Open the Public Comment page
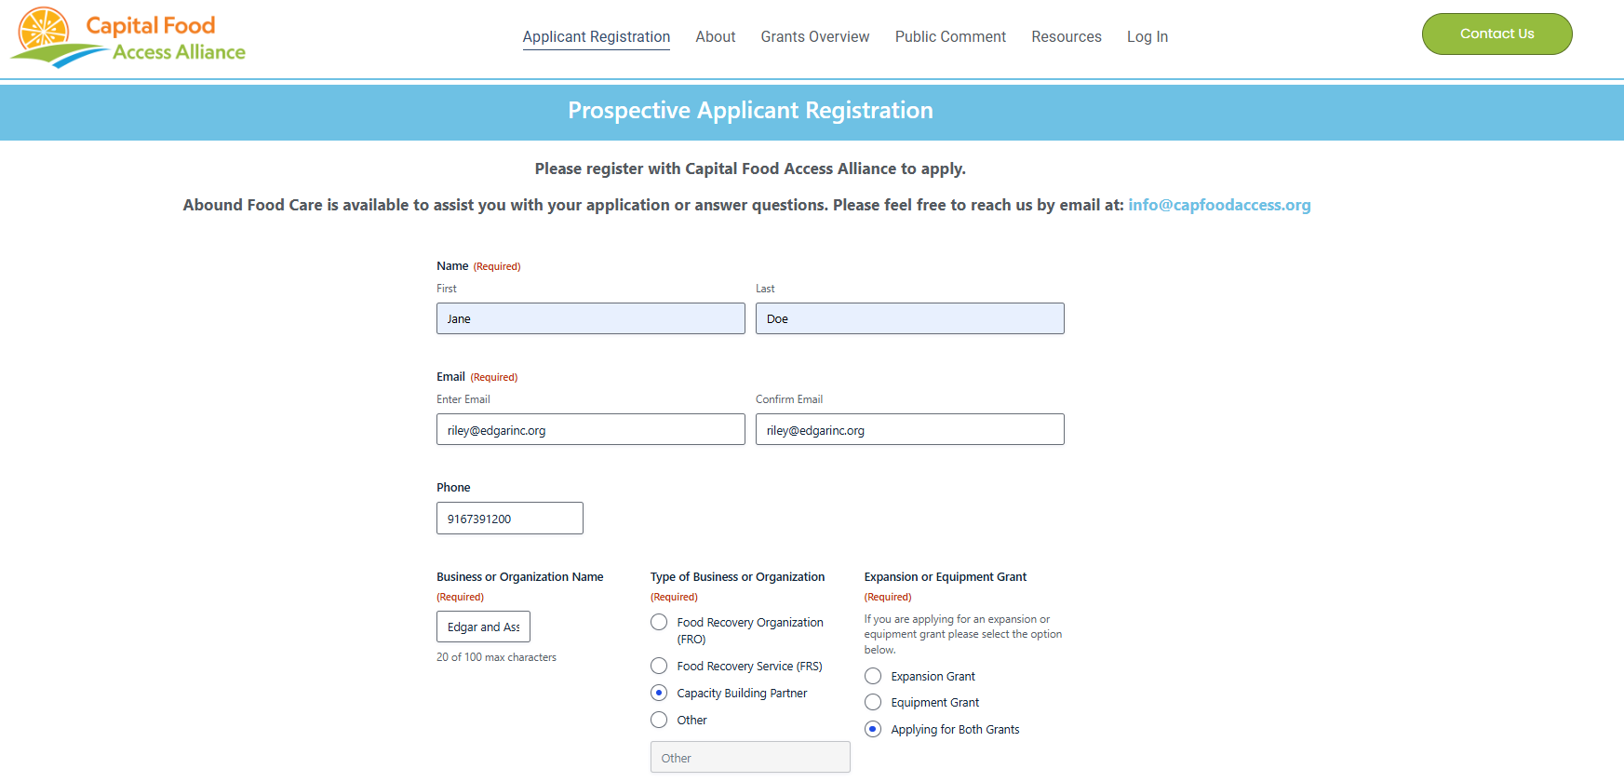 [x=950, y=36]
